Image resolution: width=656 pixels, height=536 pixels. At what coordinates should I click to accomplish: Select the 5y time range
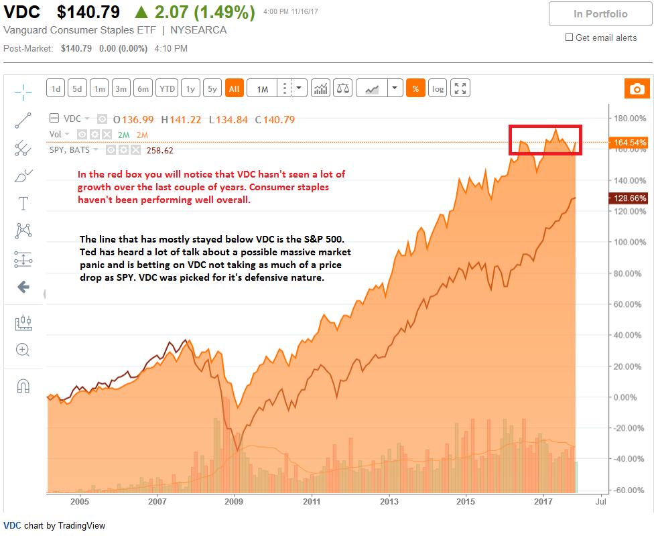pyautogui.click(x=212, y=88)
